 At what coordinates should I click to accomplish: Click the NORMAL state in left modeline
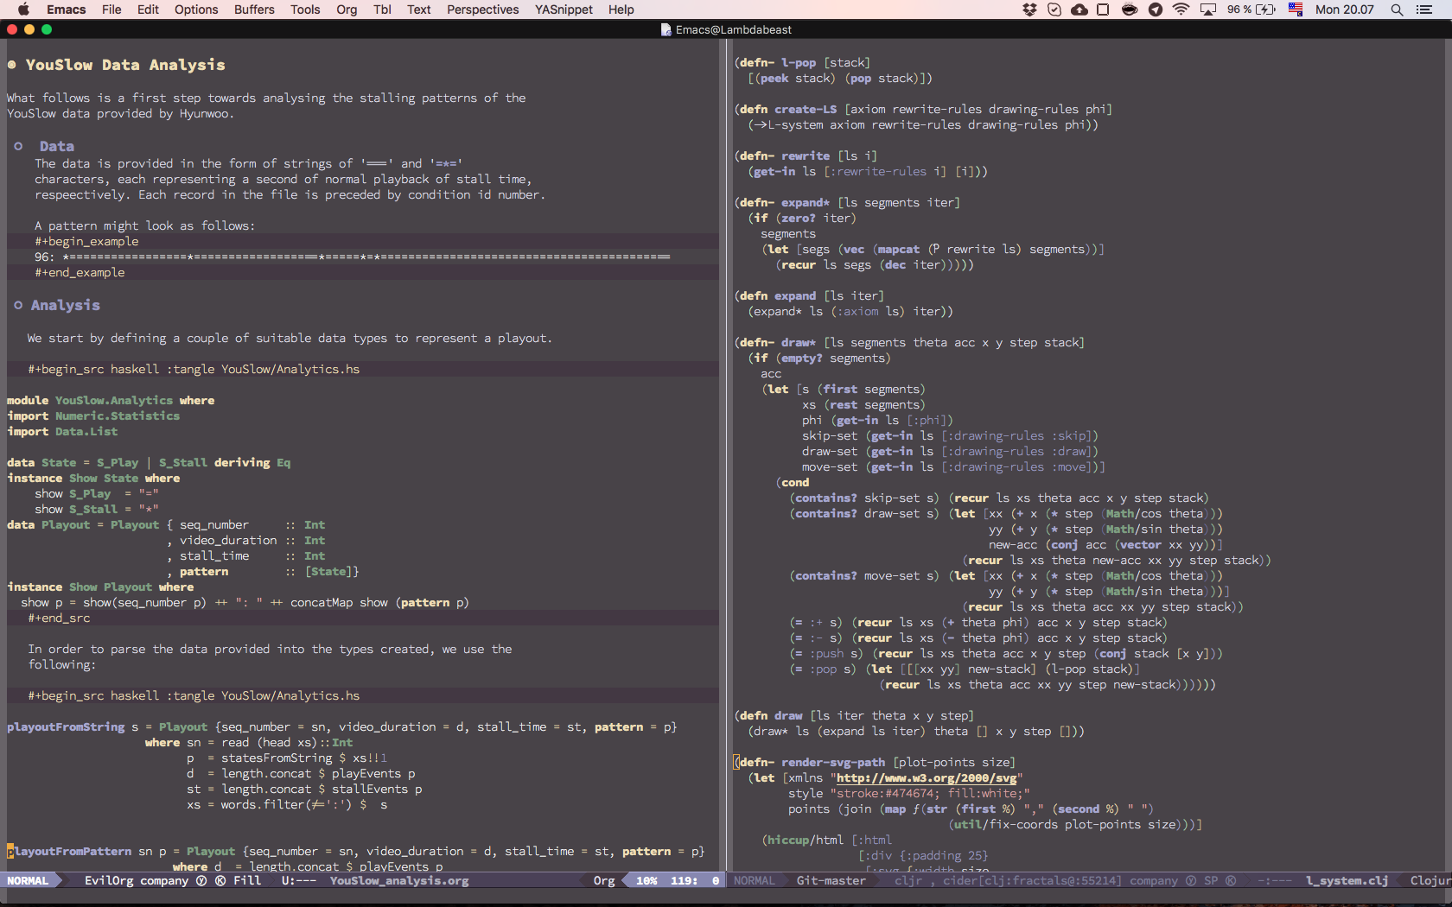tap(28, 881)
